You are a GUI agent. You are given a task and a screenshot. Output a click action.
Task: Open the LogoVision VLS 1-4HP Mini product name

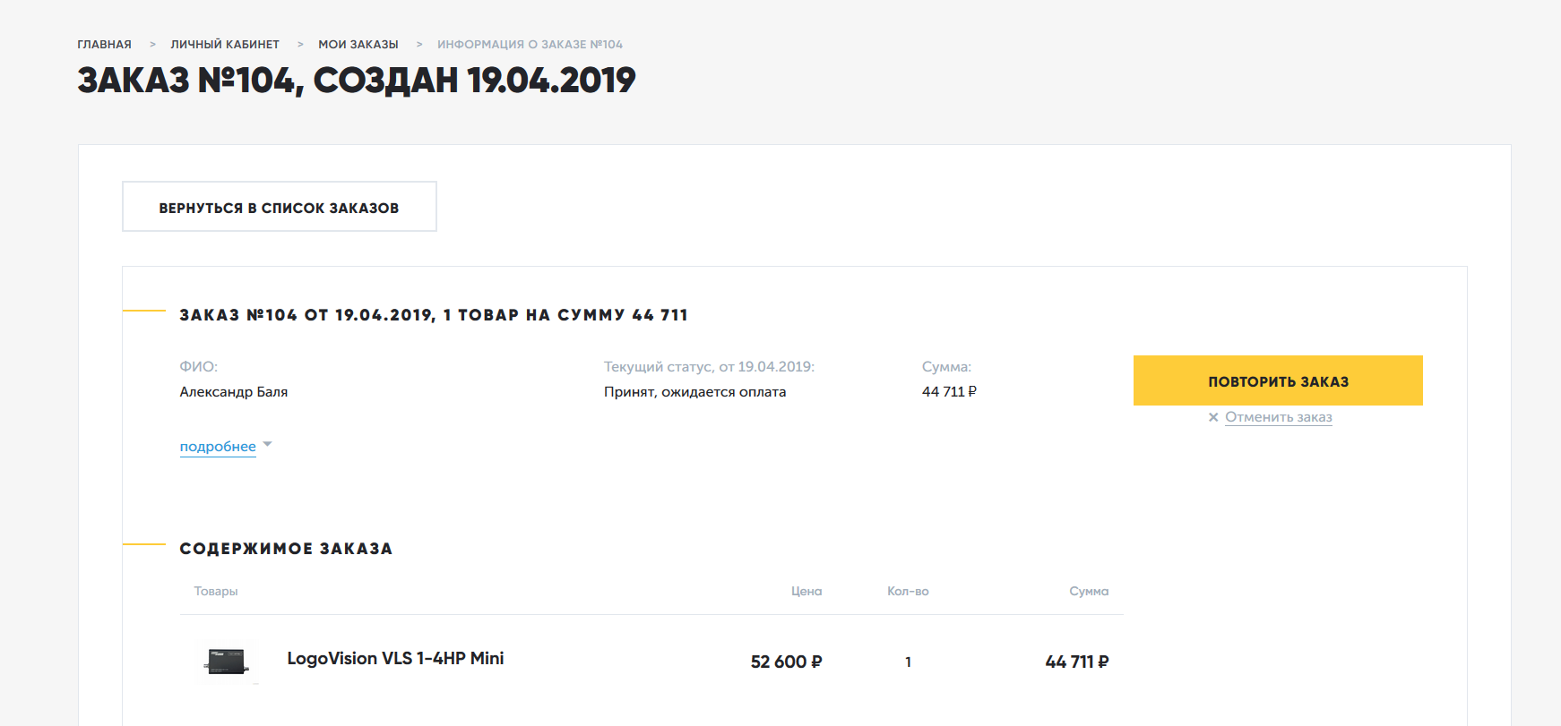click(x=395, y=659)
